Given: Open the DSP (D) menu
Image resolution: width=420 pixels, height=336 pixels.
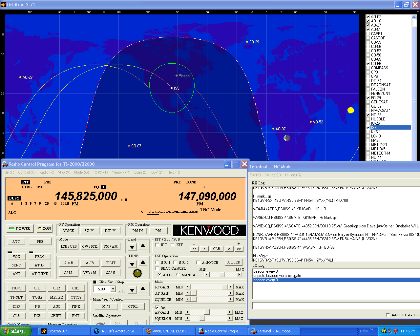Looking at the screenshot, I should pyautogui.click(x=157, y=172).
